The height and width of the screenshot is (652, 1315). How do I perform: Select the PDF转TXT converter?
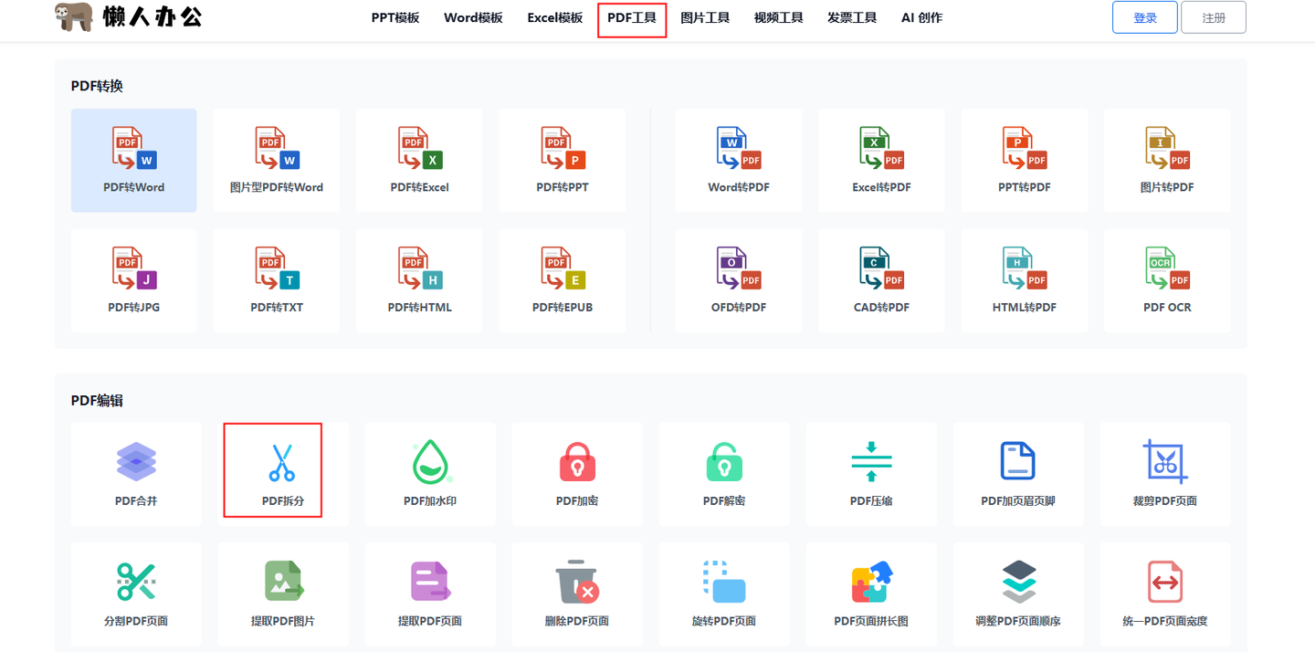[x=277, y=280]
